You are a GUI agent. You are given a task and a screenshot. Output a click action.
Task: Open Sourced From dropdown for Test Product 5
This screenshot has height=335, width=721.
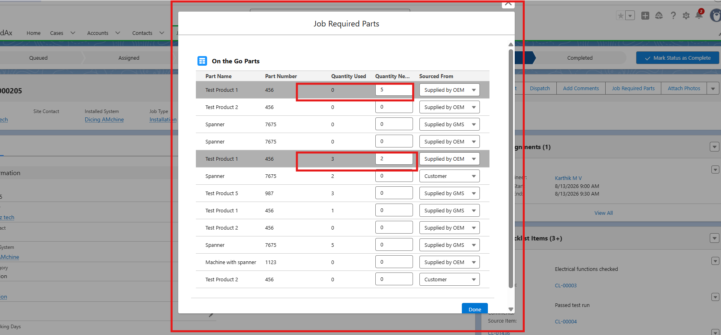point(449,193)
